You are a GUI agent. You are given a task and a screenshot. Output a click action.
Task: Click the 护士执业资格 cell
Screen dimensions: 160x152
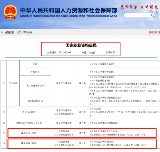(x=29, y=112)
